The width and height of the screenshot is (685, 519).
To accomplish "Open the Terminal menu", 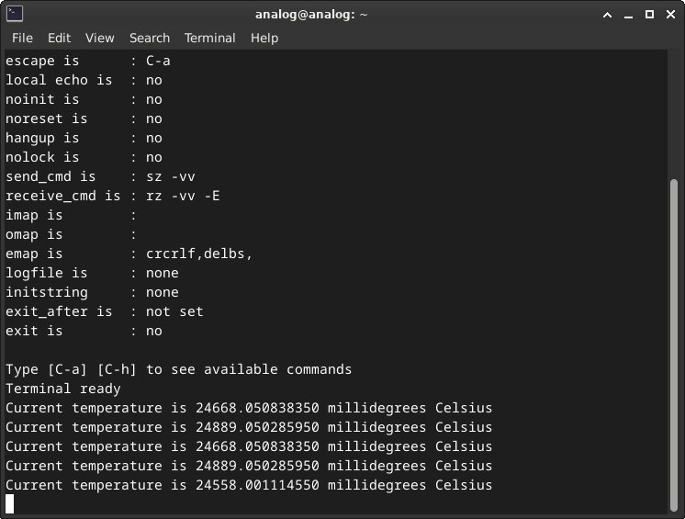I will coord(209,38).
